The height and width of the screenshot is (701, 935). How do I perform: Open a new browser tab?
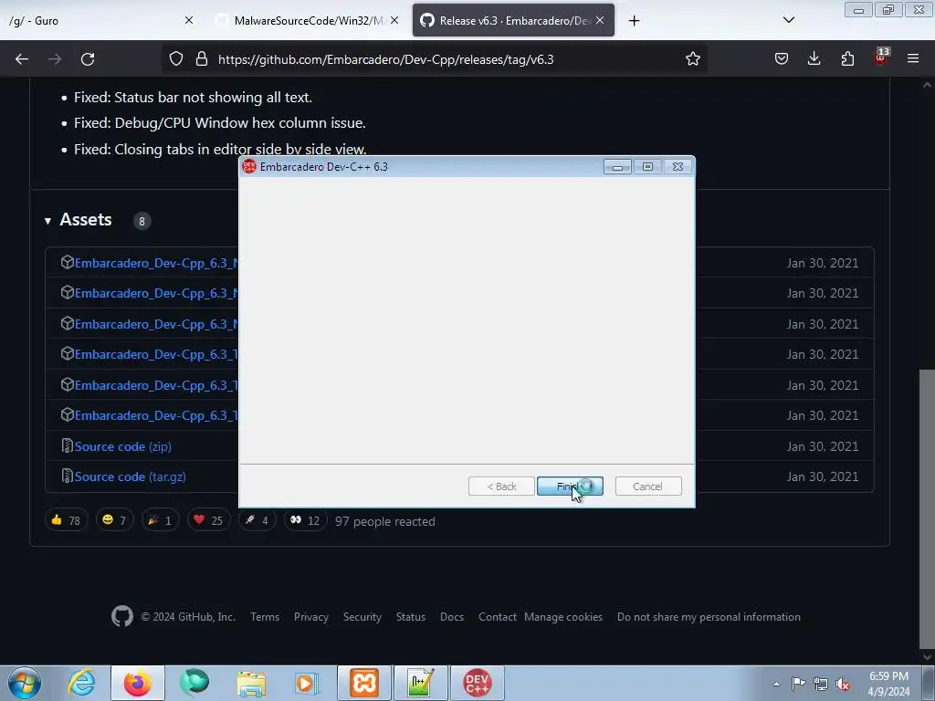634,21
